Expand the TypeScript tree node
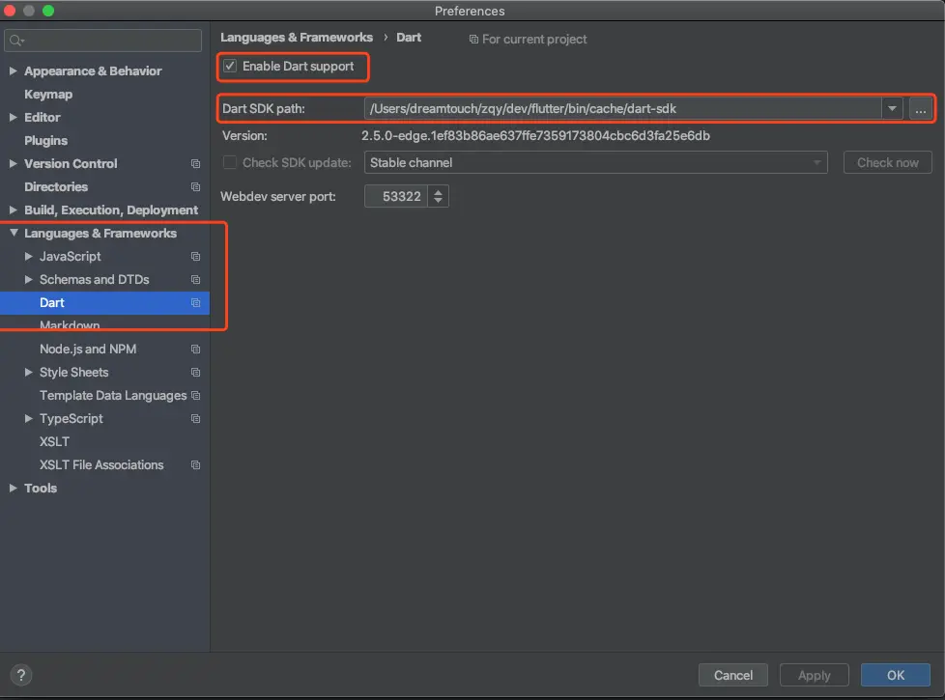The height and width of the screenshot is (700, 945). pos(28,418)
